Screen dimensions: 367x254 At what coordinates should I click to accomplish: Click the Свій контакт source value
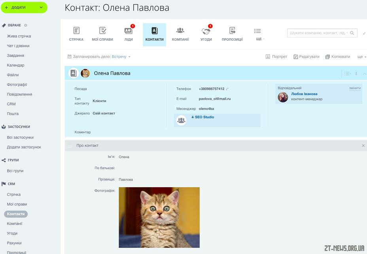104,113
